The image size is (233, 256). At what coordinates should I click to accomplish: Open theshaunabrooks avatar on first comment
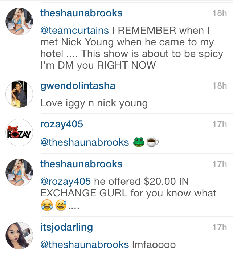coord(19,21)
